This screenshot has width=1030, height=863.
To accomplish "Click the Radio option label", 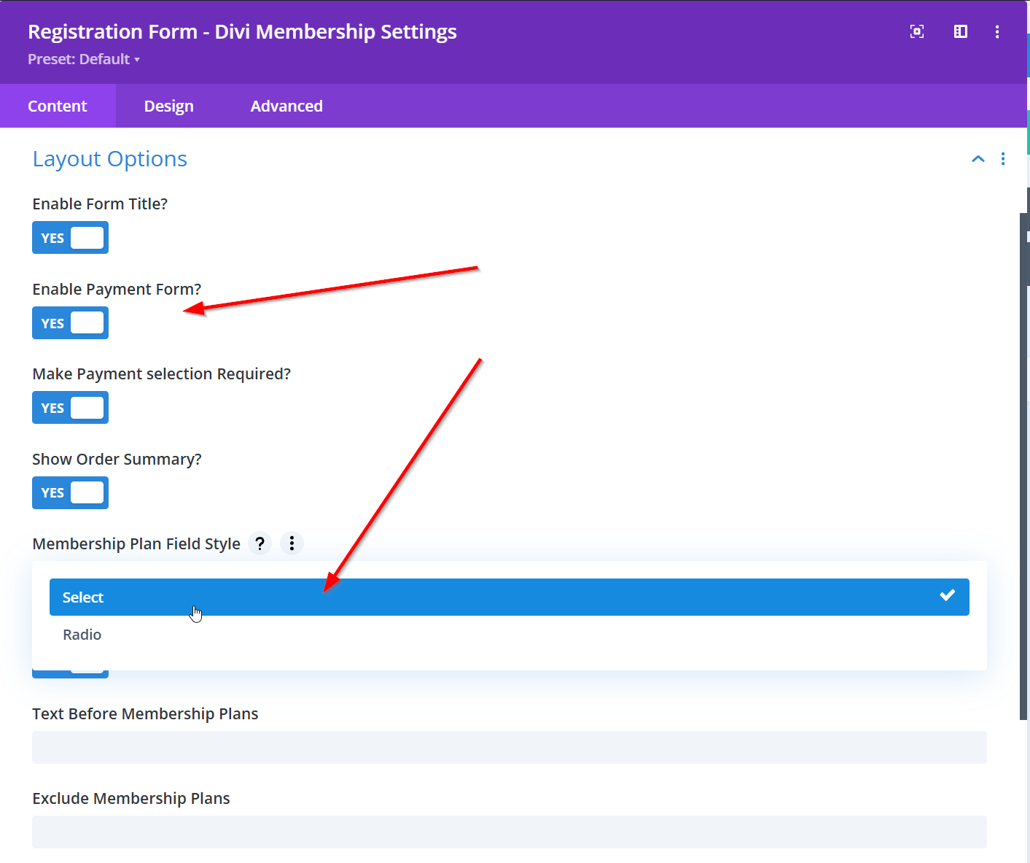I will [82, 634].
